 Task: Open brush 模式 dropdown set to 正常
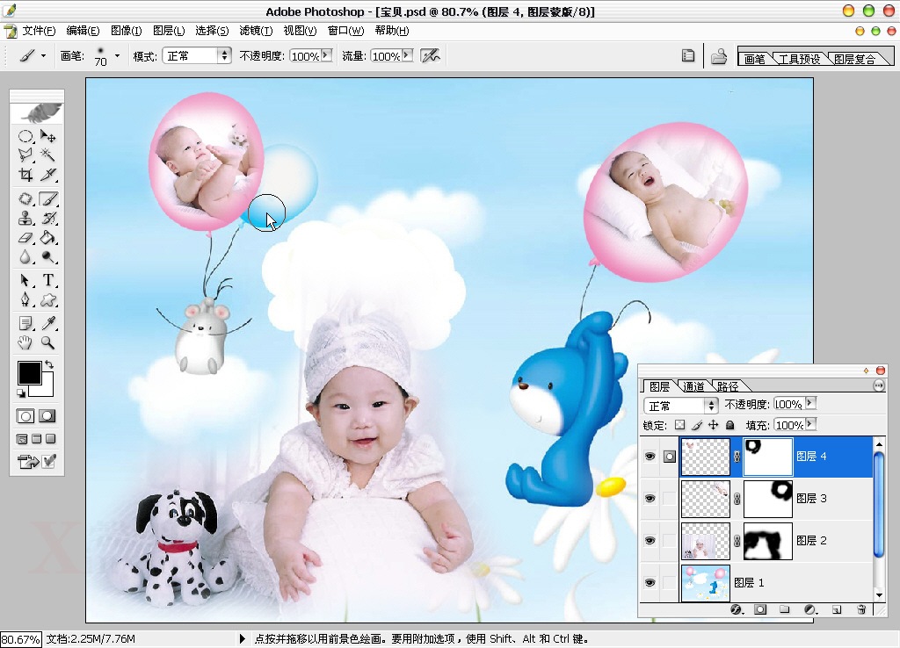pyautogui.click(x=197, y=55)
